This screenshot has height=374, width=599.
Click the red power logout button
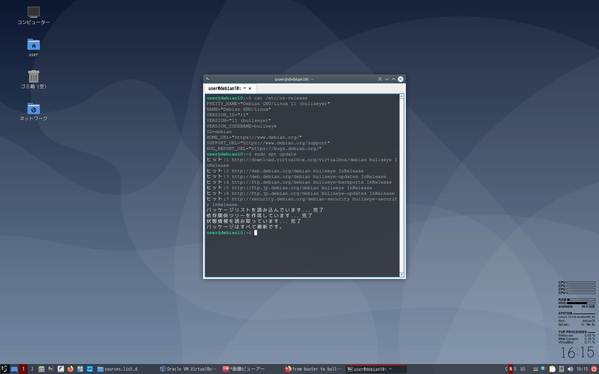point(594,369)
